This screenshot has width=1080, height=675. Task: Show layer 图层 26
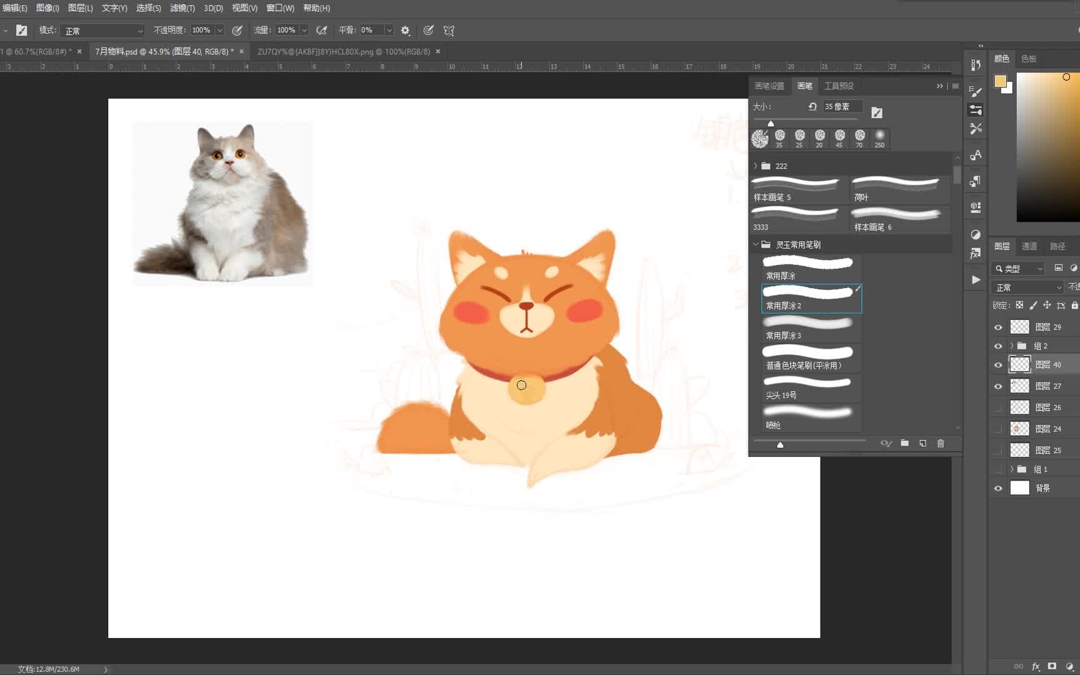[998, 407]
